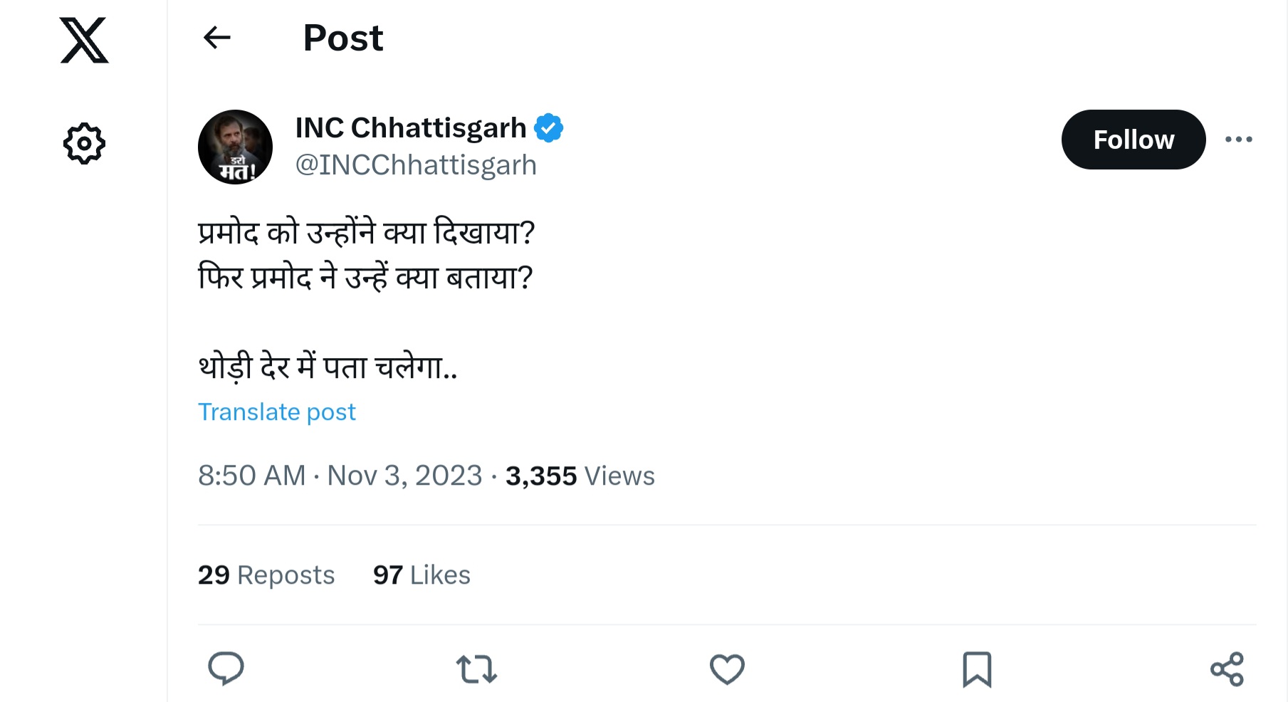The image size is (1288, 702).
Task: Click the X logo icon
Action: (x=84, y=41)
